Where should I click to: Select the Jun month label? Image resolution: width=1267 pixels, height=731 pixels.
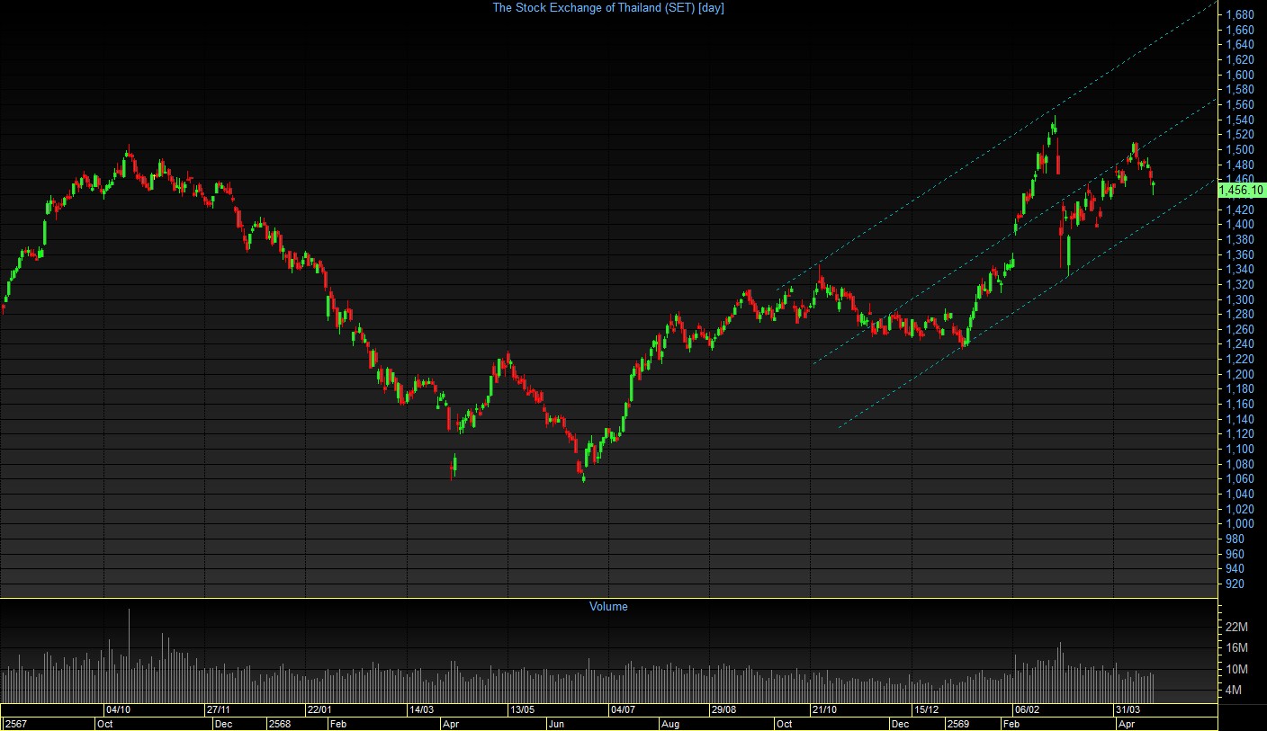tap(557, 724)
